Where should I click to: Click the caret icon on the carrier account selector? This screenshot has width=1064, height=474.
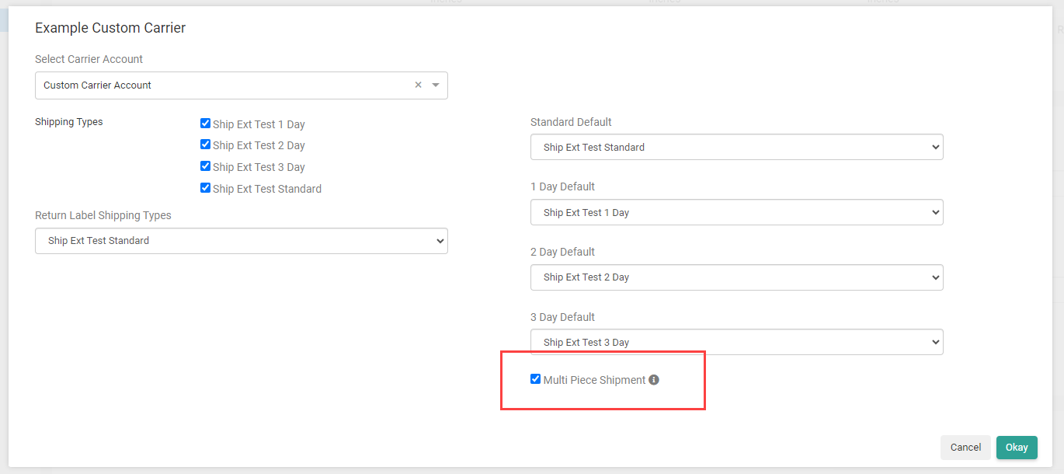point(436,85)
